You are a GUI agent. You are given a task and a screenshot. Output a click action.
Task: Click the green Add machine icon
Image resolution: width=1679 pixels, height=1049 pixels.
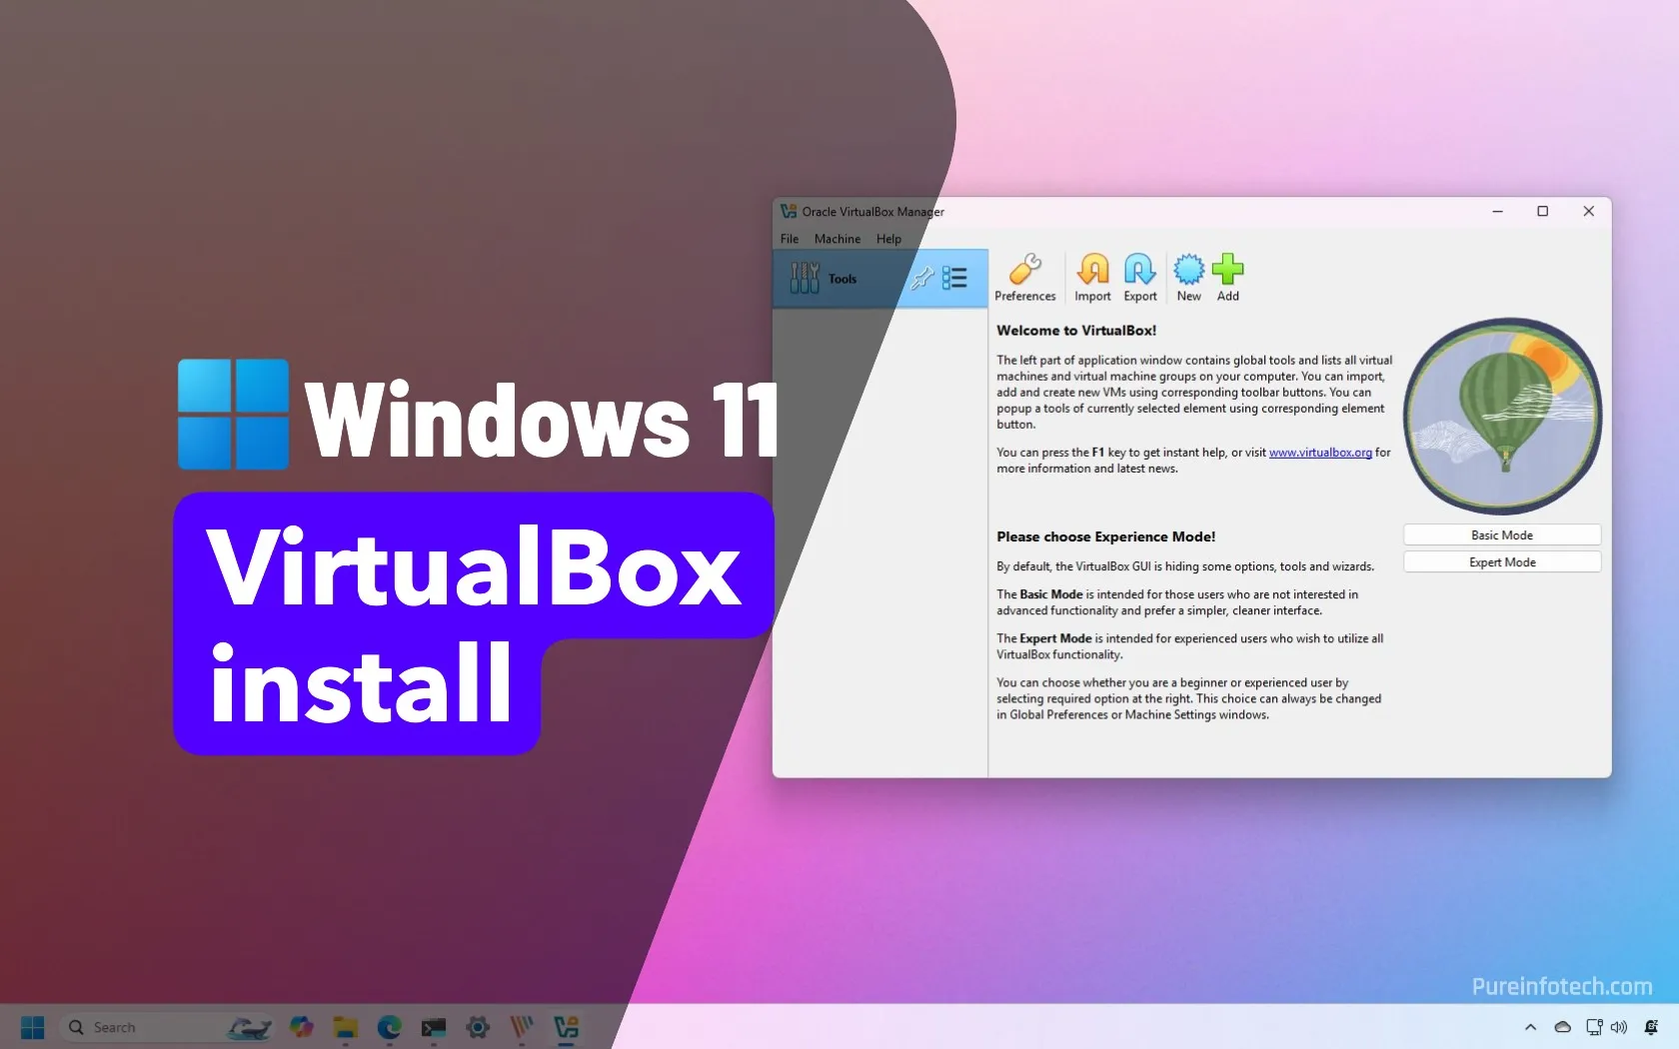(x=1227, y=278)
